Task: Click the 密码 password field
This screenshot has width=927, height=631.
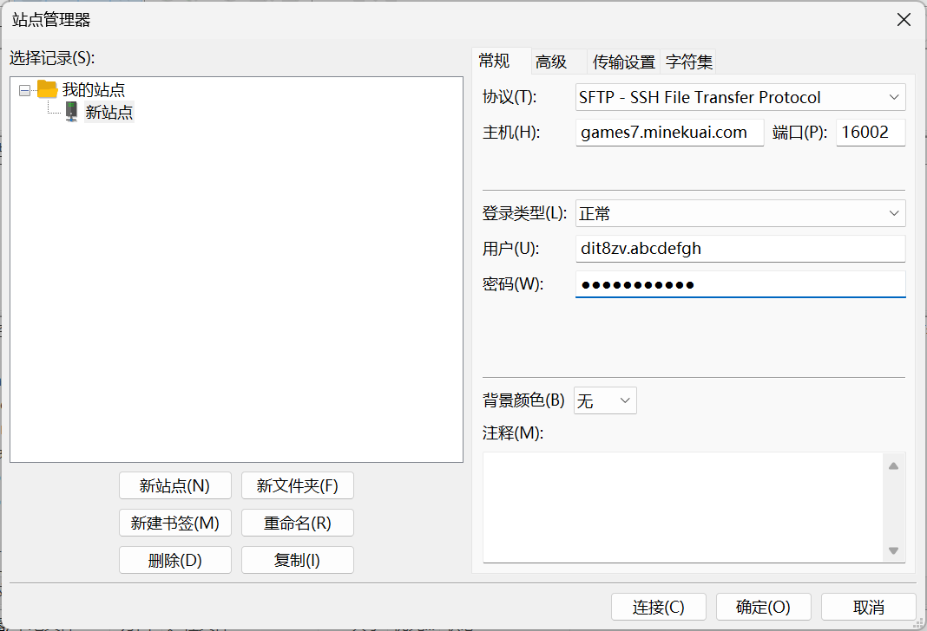Action: [740, 284]
